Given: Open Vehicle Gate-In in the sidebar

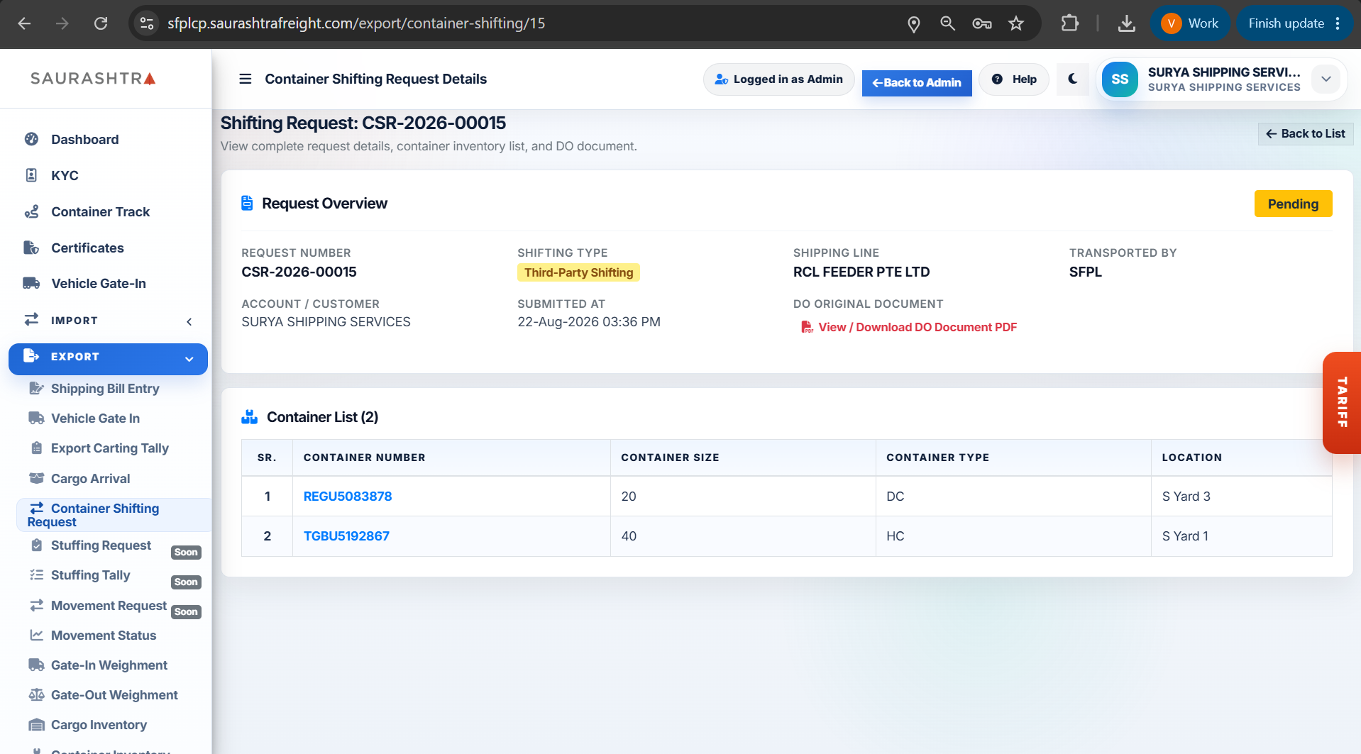Looking at the screenshot, I should tap(98, 283).
